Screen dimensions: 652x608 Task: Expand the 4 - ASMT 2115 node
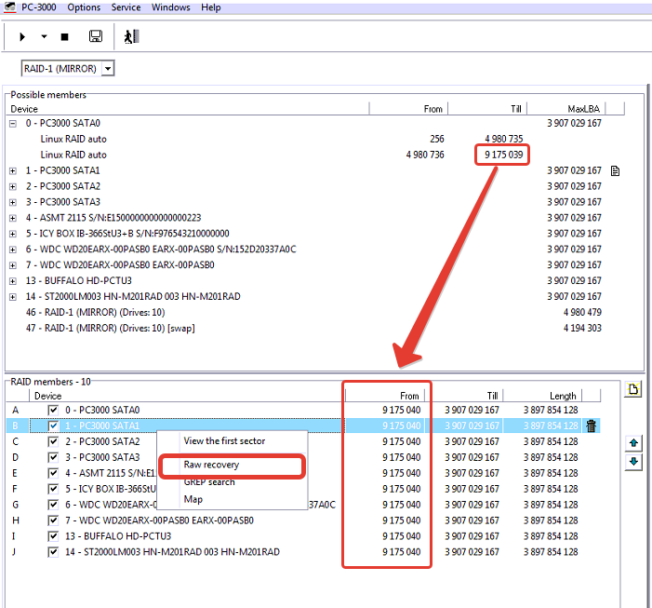13,218
